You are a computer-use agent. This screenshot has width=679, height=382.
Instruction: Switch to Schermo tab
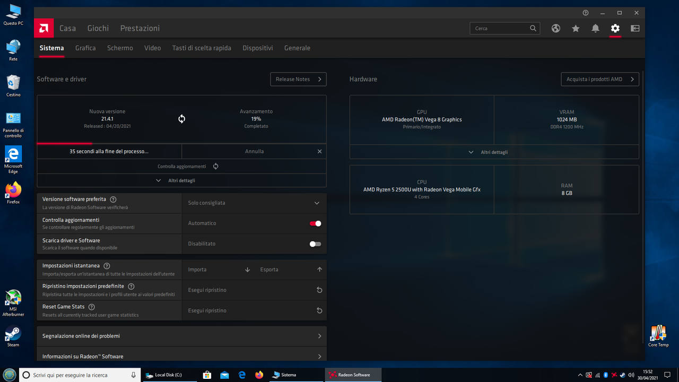click(x=120, y=48)
